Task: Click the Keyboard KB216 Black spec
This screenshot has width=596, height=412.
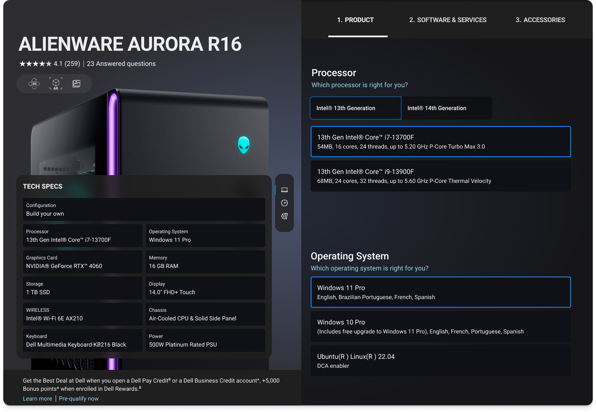Action: 83,340
